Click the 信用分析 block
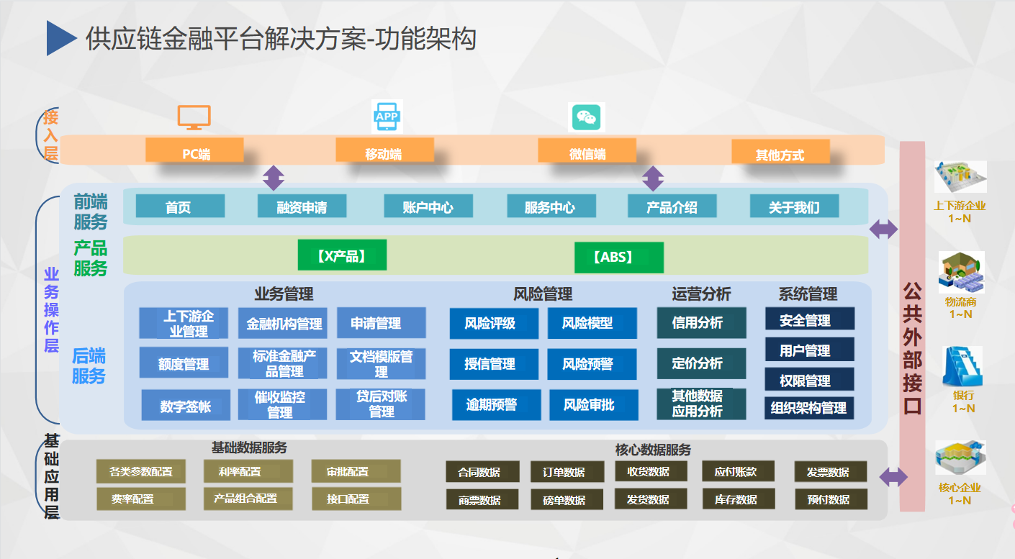Image resolution: width=1015 pixels, height=559 pixels. (x=700, y=323)
